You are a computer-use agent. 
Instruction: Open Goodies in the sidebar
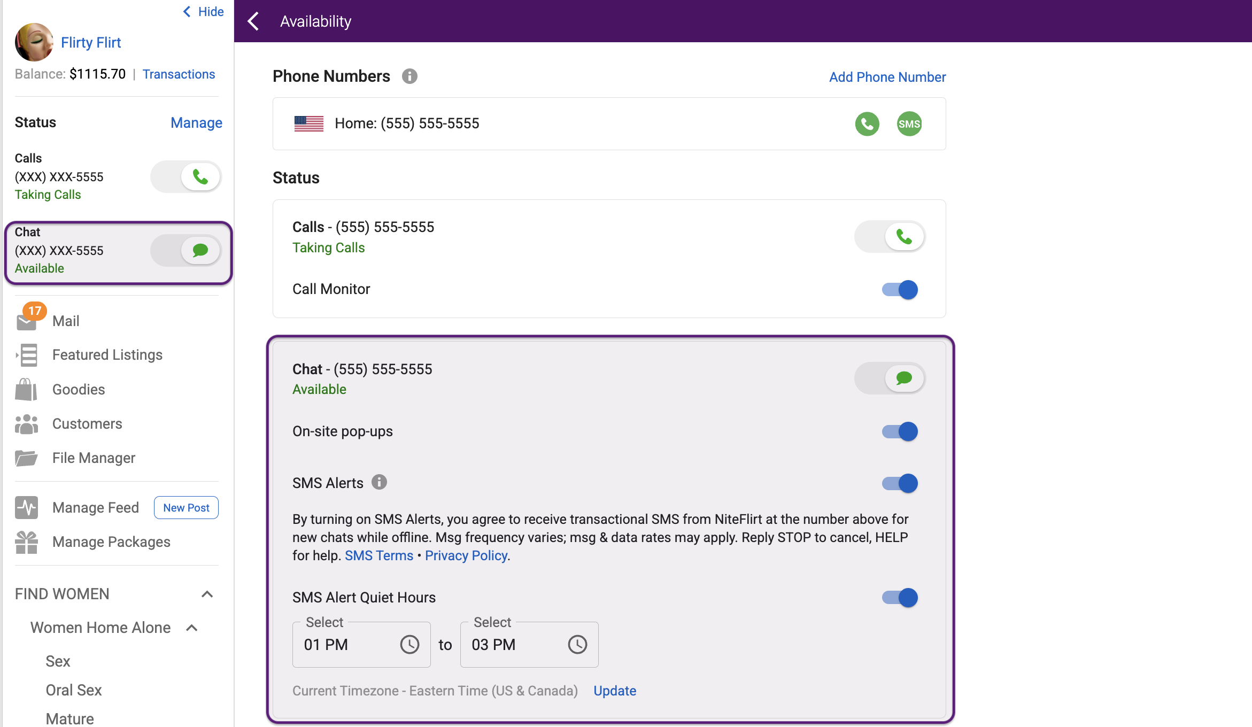click(x=79, y=389)
